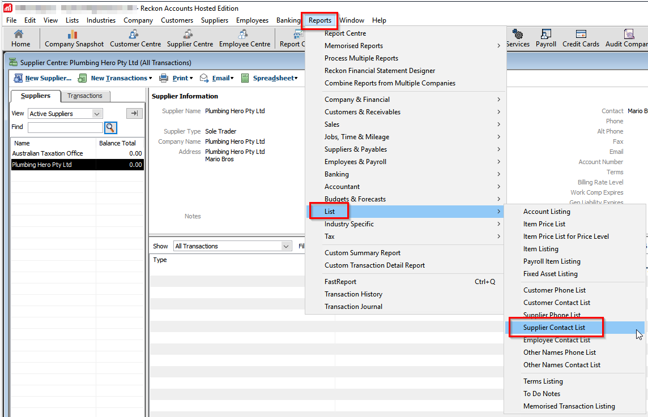The width and height of the screenshot is (648, 417).
Task: Choose Customer Phone List
Action: [x=575, y=290]
